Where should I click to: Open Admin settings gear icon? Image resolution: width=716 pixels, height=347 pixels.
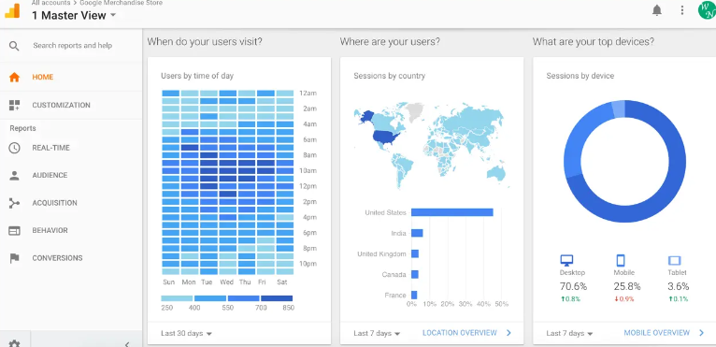click(15, 343)
